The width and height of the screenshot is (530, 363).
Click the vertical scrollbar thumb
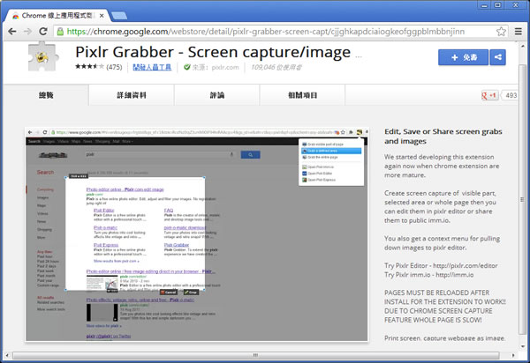click(x=523, y=199)
